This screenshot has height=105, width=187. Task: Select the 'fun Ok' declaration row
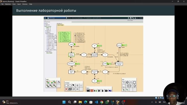pos(52,50)
